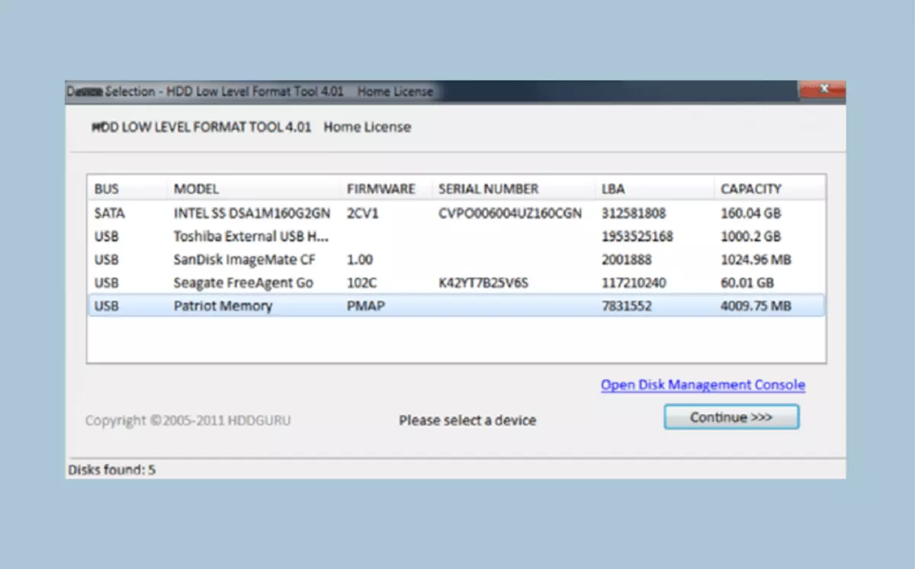Click LBA value 7831552
The image size is (915, 569).
(626, 306)
